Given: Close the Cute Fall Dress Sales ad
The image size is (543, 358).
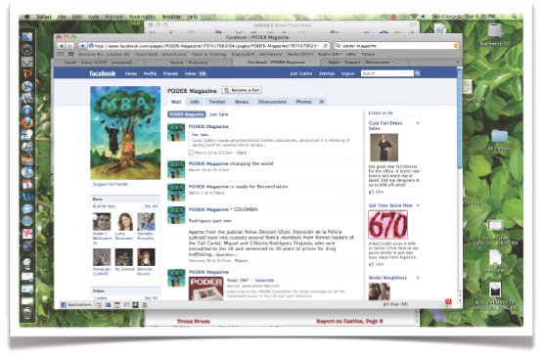Looking at the screenshot, I should tap(418, 123).
